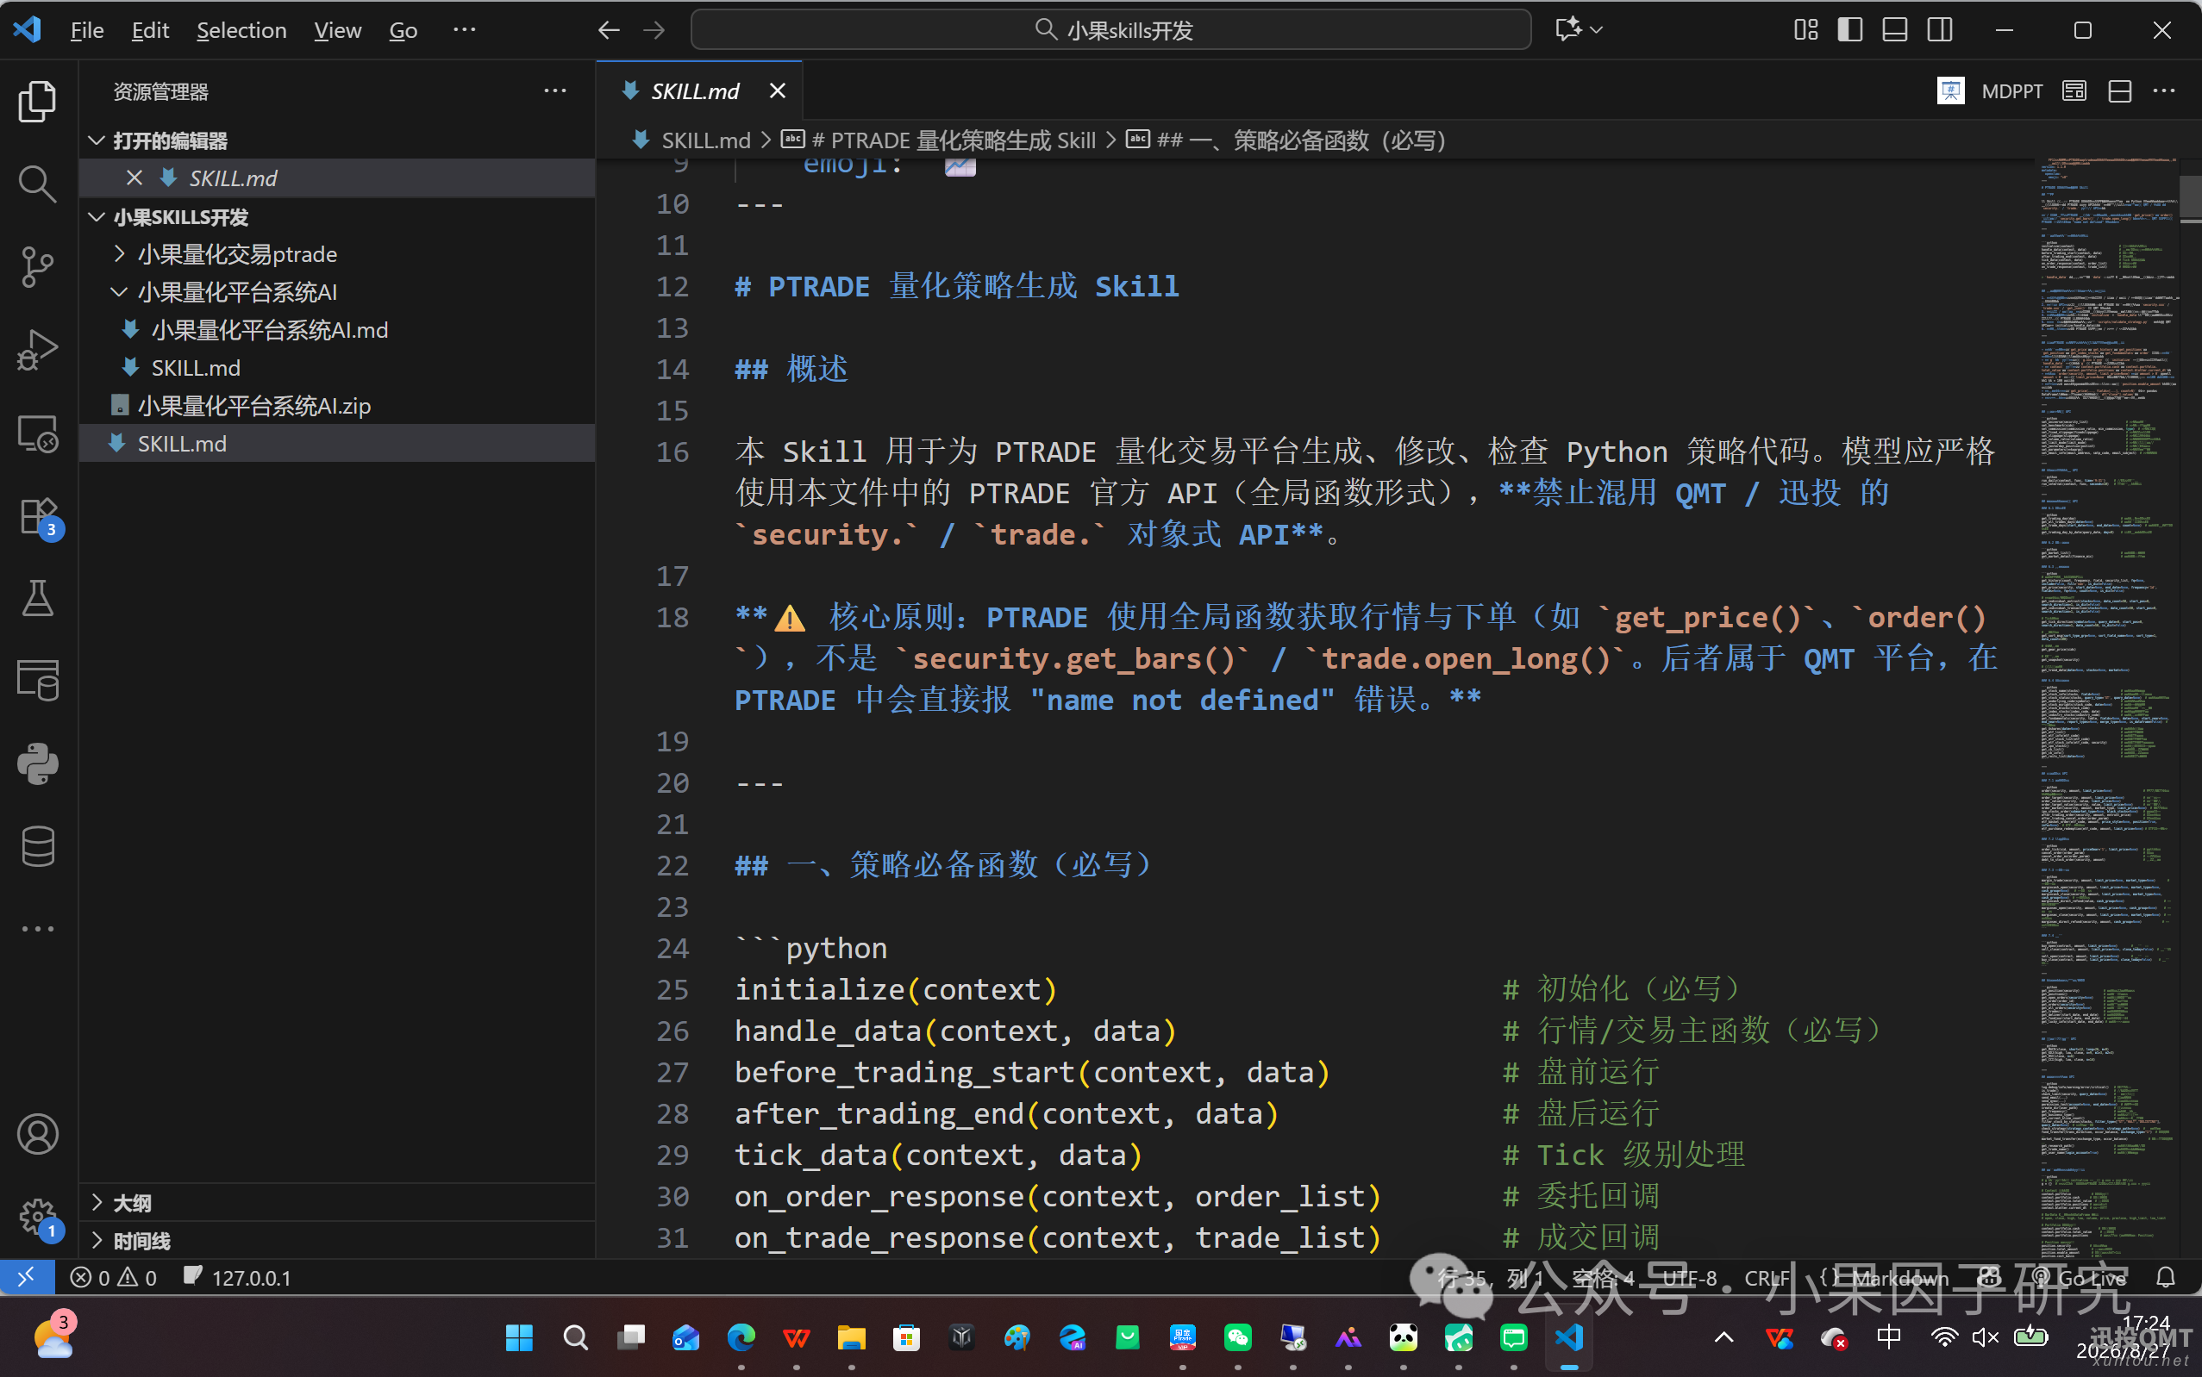Open the Copilot chat icon
This screenshot has width=2202, height=1377.
(x=1569, y=30)
